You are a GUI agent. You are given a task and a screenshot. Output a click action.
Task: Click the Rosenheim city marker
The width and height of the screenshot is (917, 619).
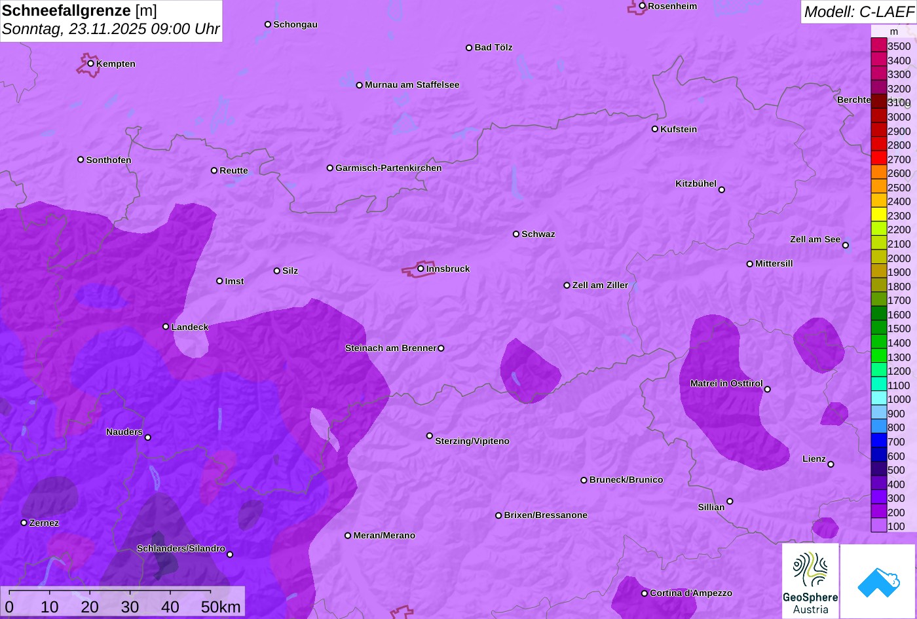pyautogui.click(x=643, y=6)
